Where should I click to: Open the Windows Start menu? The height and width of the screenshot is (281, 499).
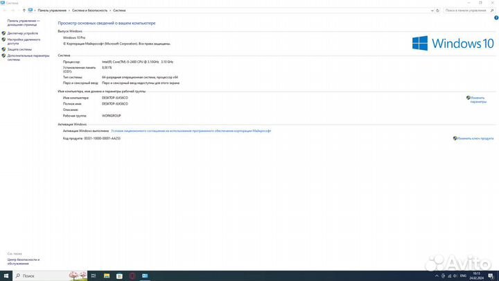tap(5, 275)
